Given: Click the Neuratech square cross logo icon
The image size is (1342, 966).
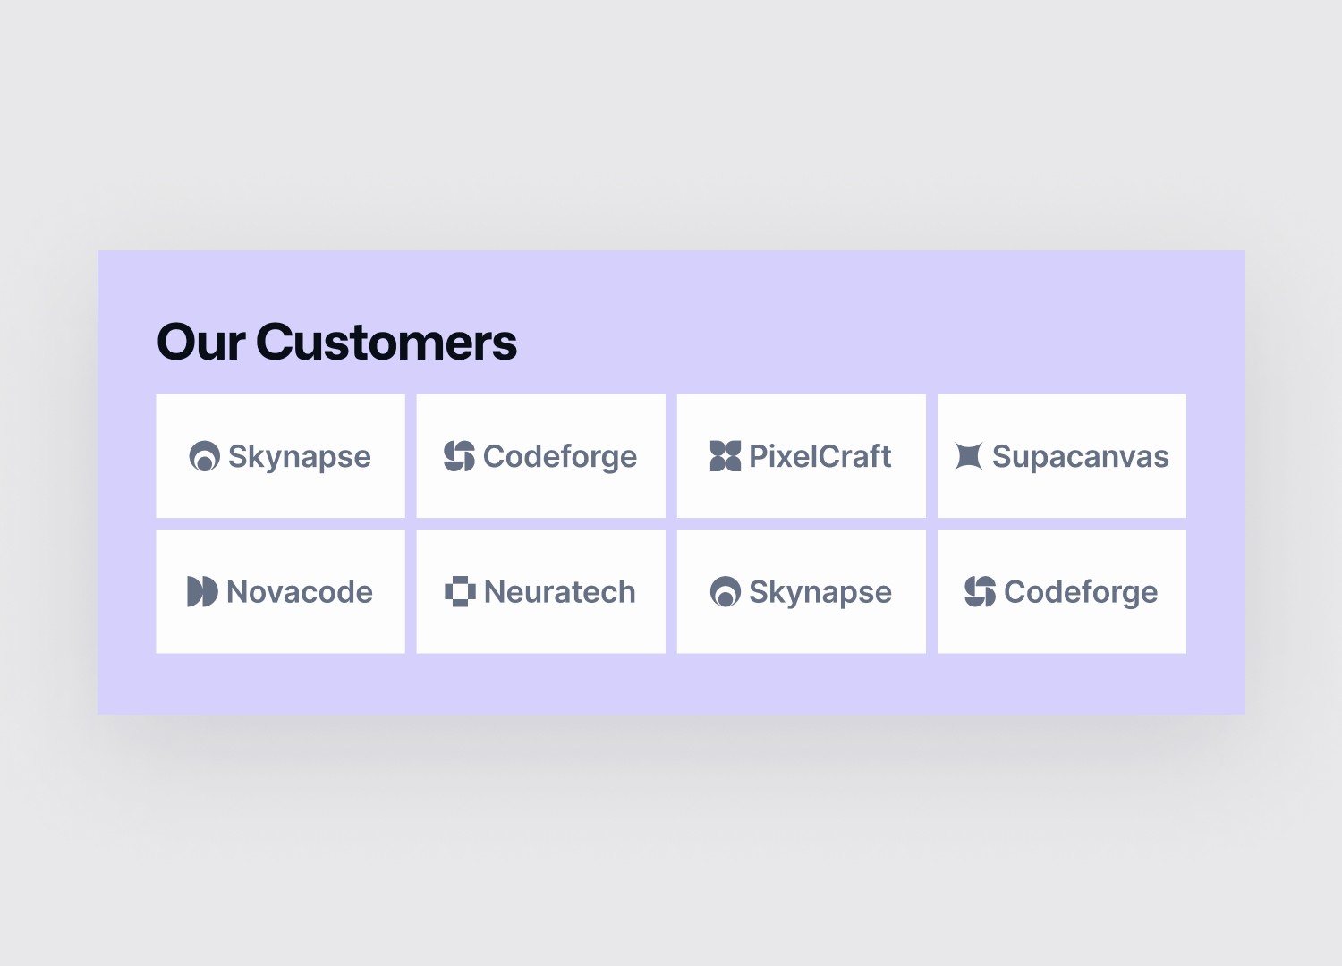Looking at the screenshot, I should click(x=460, y=591).
